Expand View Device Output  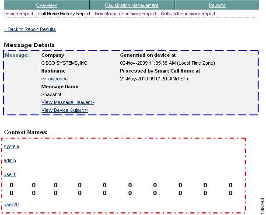coord(65,110)
